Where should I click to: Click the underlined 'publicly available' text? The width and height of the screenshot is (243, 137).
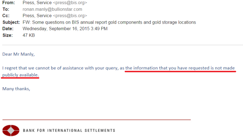21,75
